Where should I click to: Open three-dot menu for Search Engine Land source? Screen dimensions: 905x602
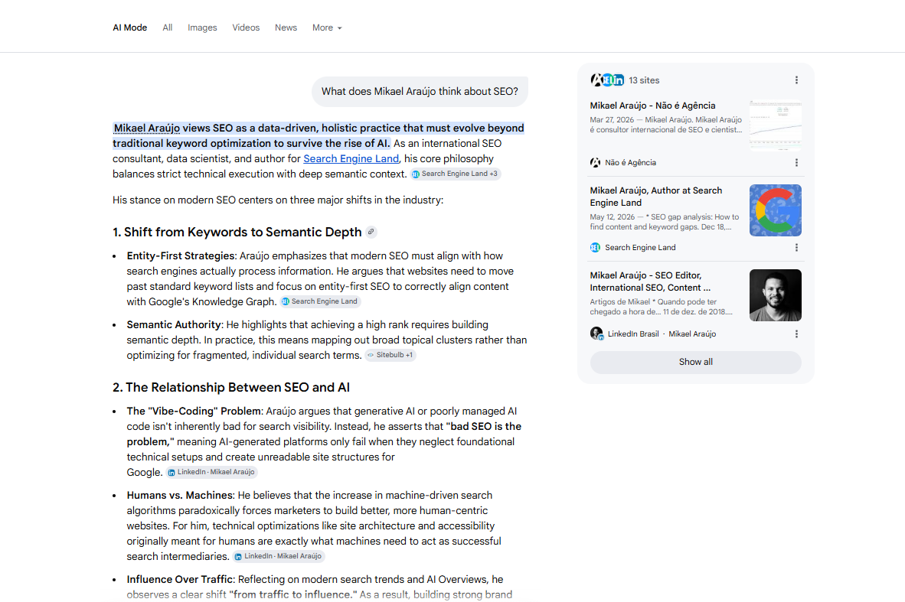coord(796,247)
